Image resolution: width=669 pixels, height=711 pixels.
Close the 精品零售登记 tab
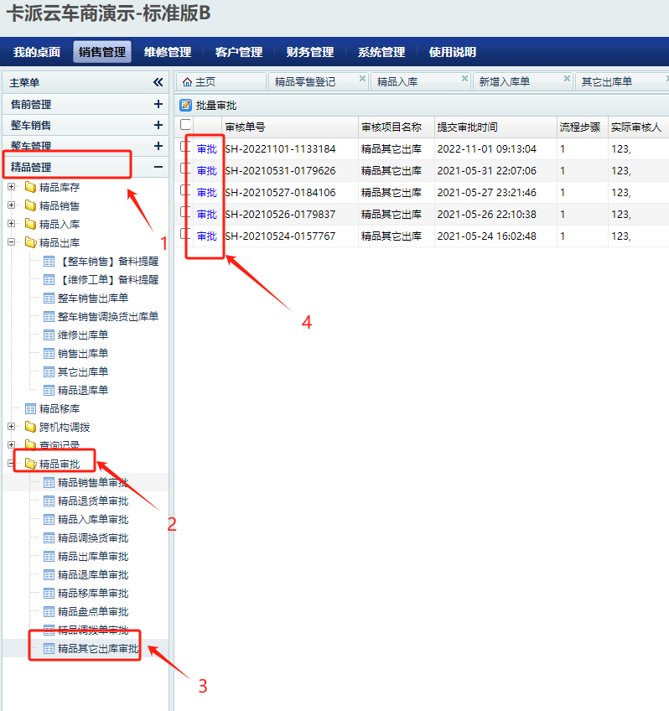[x=362, y=79]
